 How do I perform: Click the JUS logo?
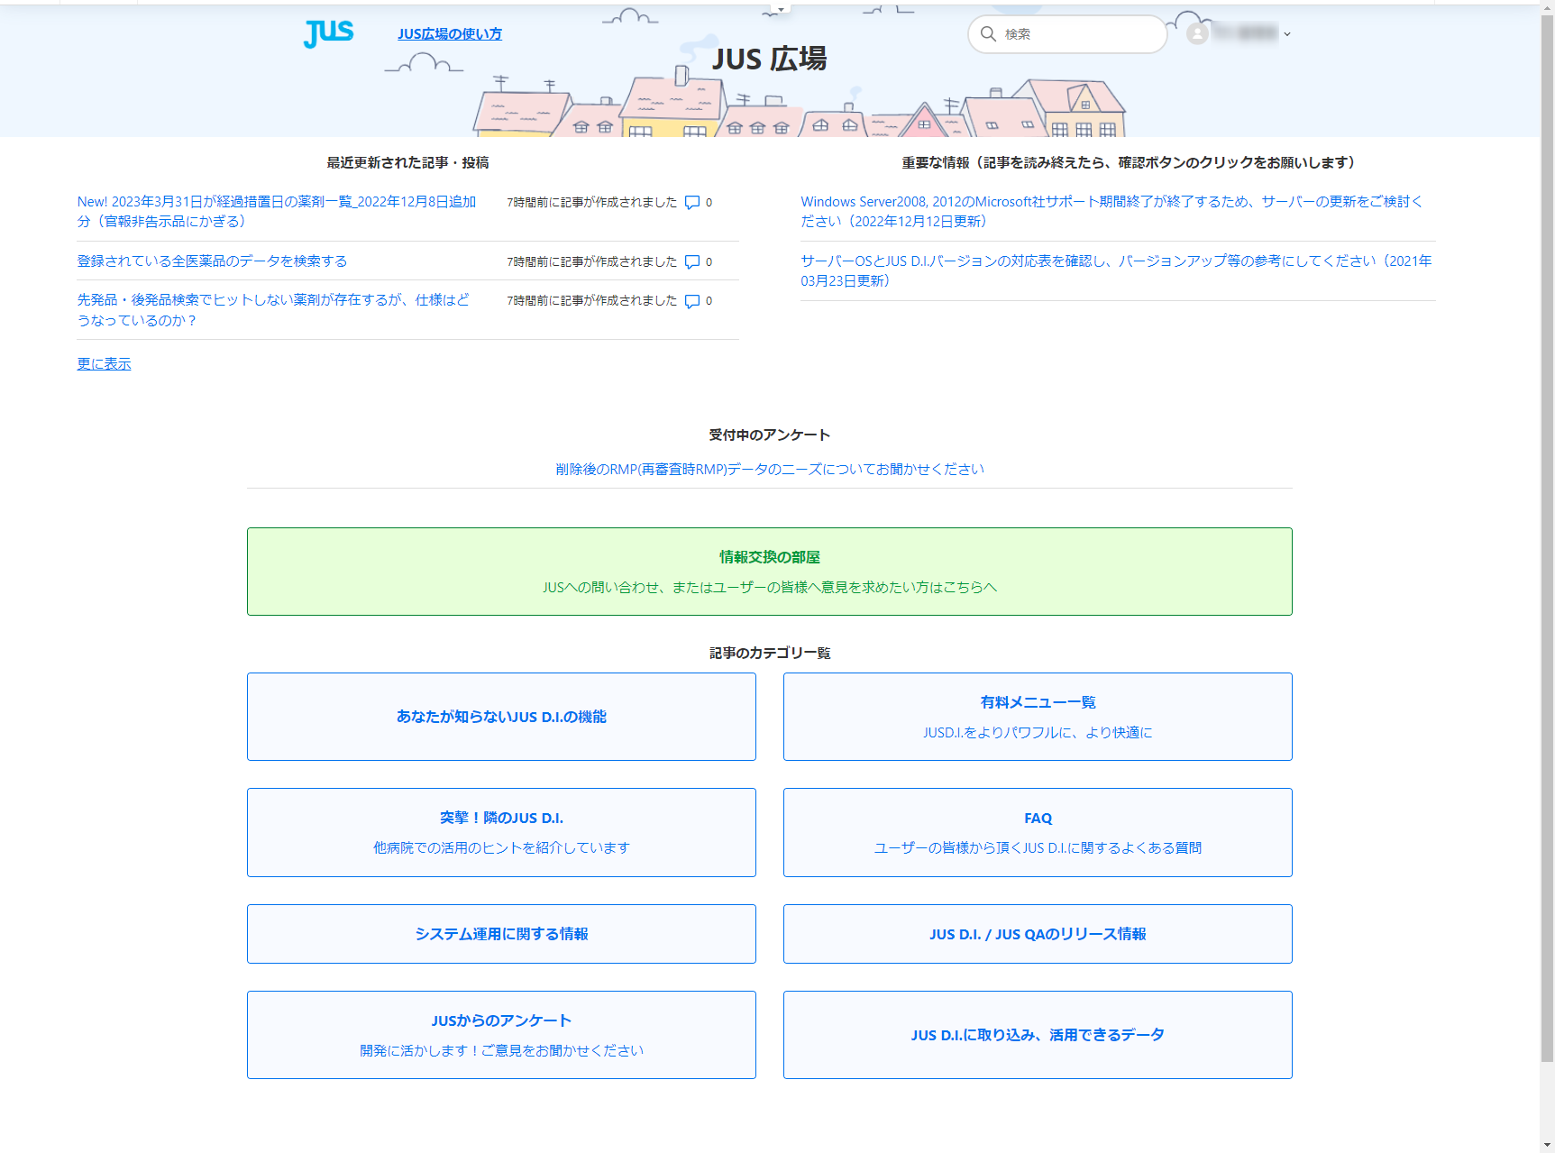[328, 33]
